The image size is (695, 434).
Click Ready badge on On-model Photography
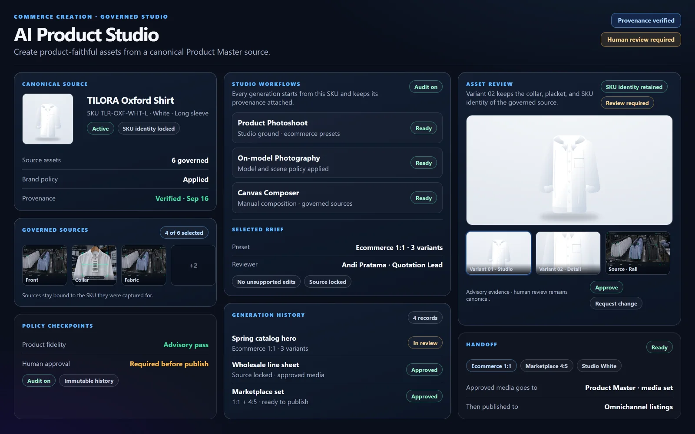pyautogui.click(x=424, y=163)
